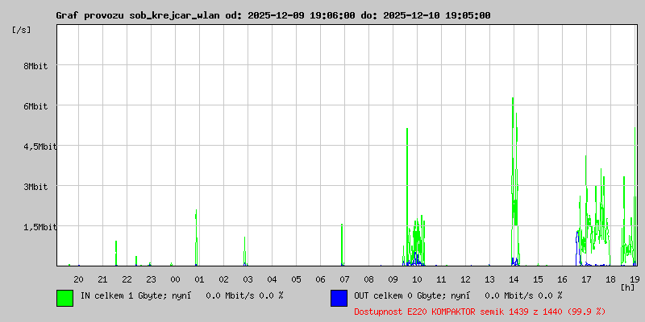Click hour label 01 on x-axis
This screenshot has height=322, width=645.
pos(199,279)
